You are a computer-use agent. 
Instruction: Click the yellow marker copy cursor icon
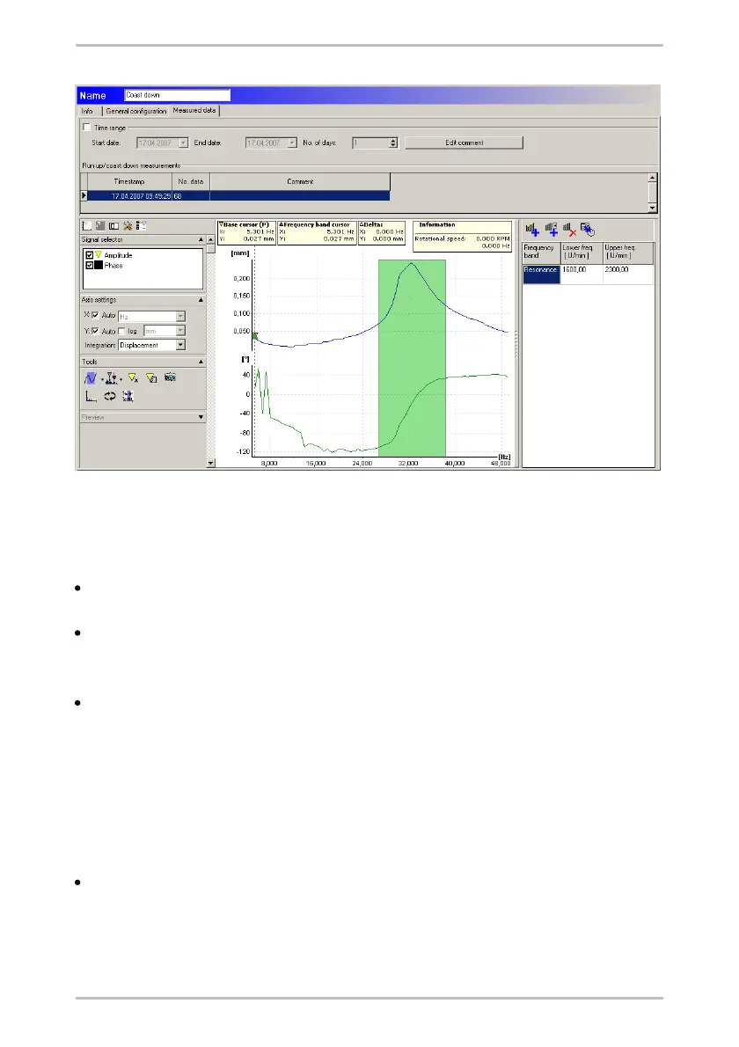coord(151,378)
